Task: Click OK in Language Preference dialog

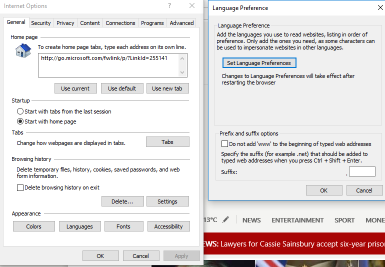Action: tap(324, 190)
